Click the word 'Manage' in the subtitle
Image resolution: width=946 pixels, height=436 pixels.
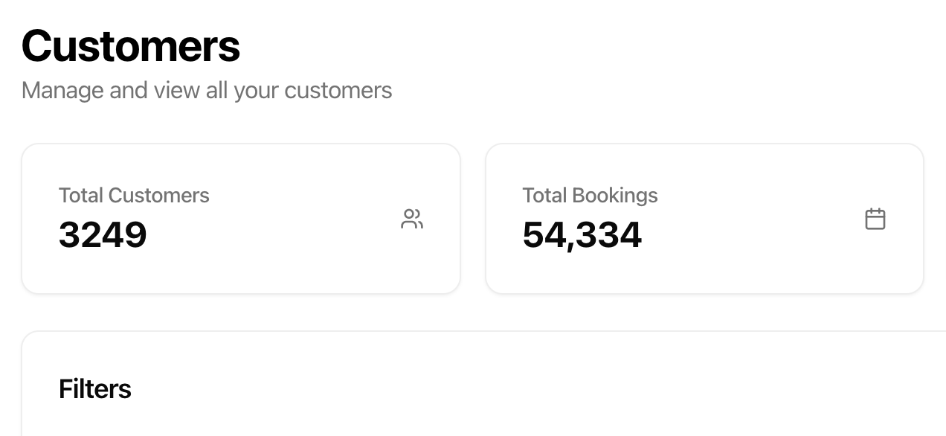62,91
